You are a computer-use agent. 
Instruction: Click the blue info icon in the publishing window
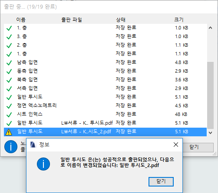(x=11, y=147)
